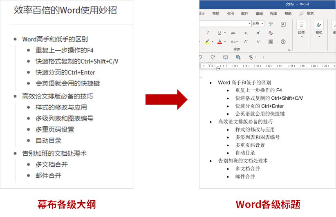The width and height of the screenshot is (336, 217).
Task: Apply red font color
Action: point(220,42)
